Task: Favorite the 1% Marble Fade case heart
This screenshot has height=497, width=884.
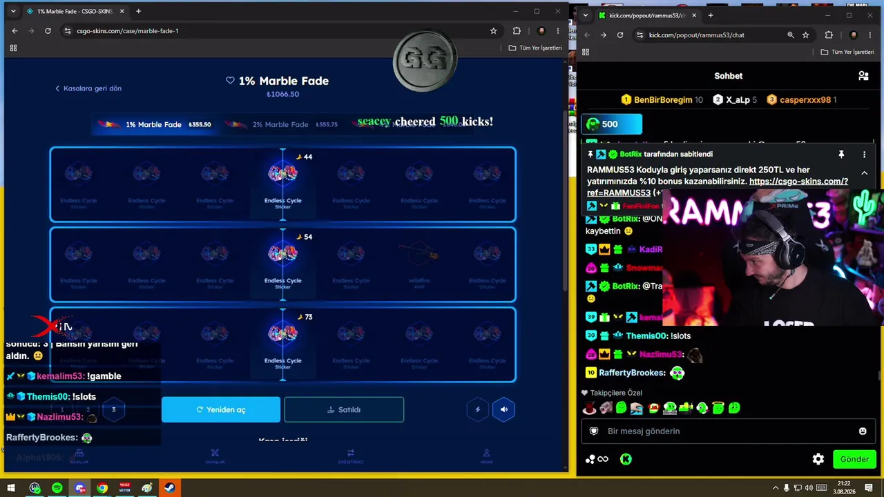Action: pos(230,81)
